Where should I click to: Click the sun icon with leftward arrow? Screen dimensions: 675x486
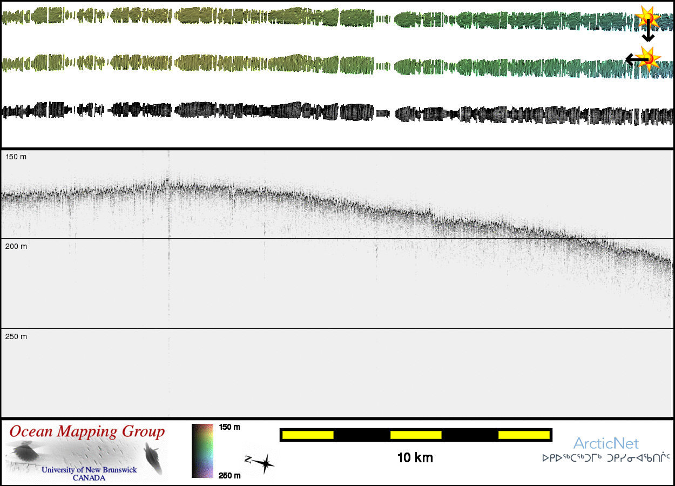click(648, 58)
